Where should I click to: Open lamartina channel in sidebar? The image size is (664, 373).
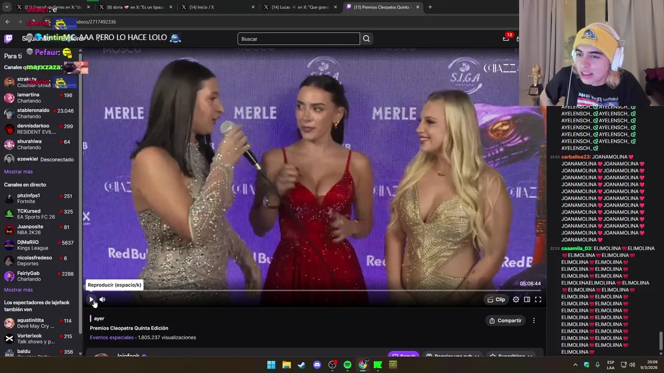pos(40,98)
